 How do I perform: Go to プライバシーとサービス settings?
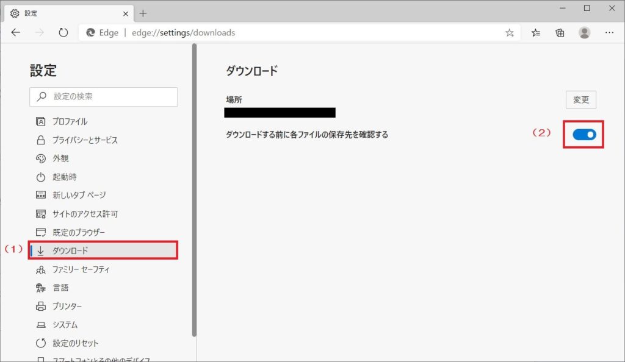tap(85, 140)
